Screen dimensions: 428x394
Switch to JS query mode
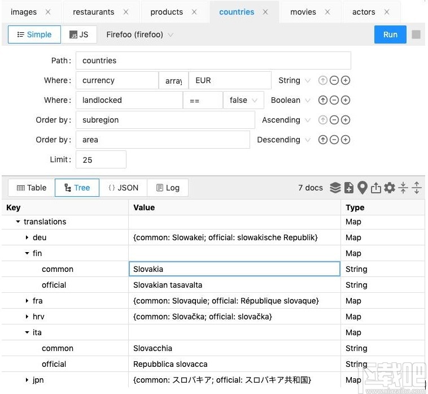[x=79, y=34]
